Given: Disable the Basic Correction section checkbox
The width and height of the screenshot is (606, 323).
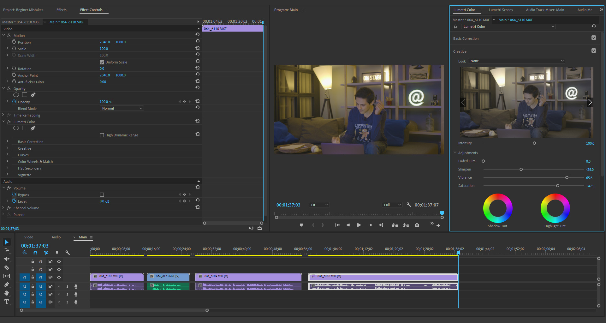Looking at the screenshot, I should point(594,38).
